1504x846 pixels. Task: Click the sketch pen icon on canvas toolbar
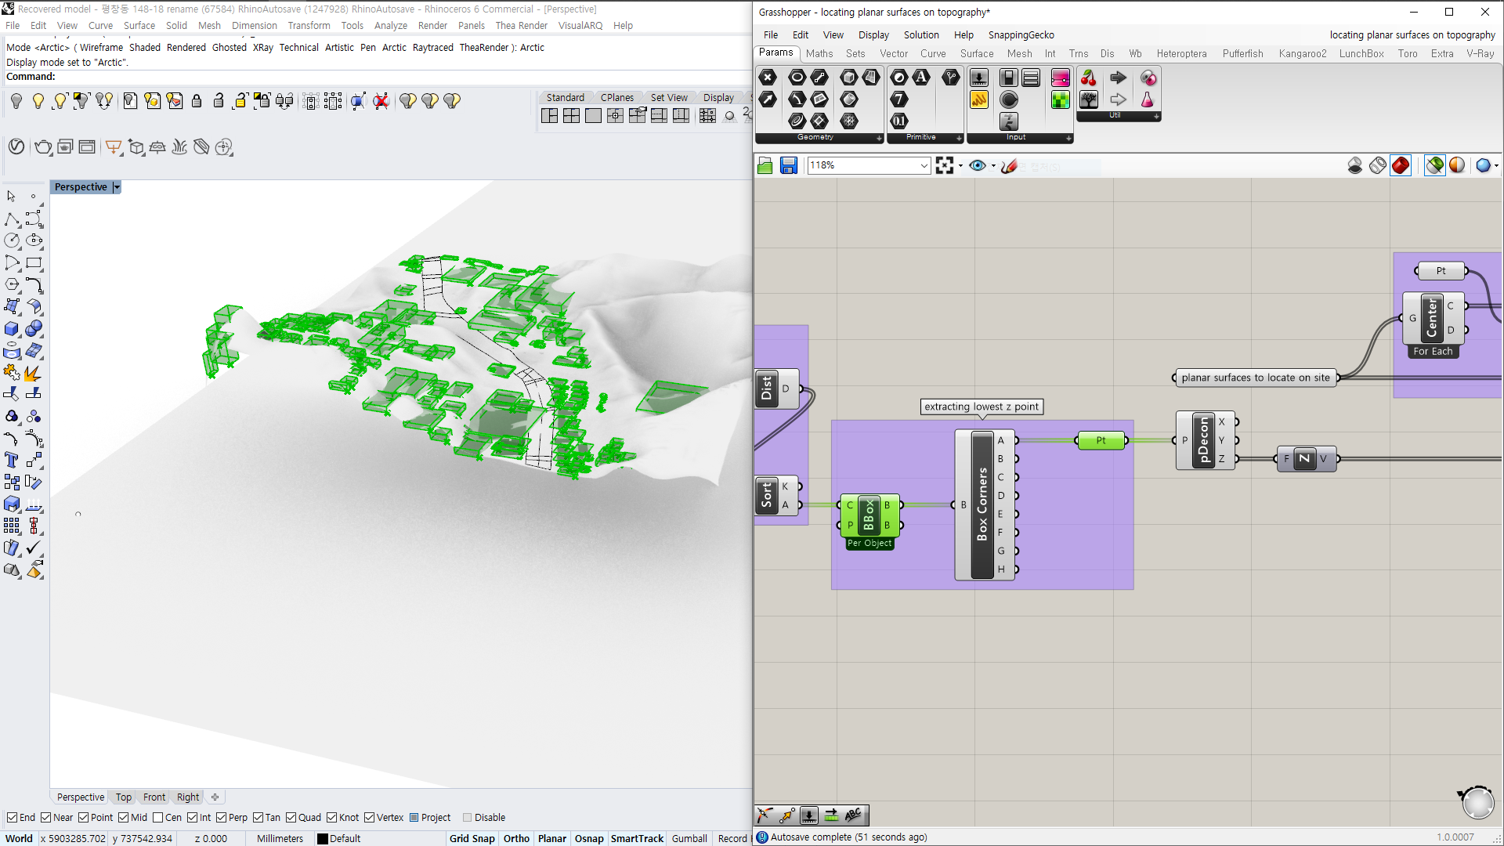click(1009, 165)
